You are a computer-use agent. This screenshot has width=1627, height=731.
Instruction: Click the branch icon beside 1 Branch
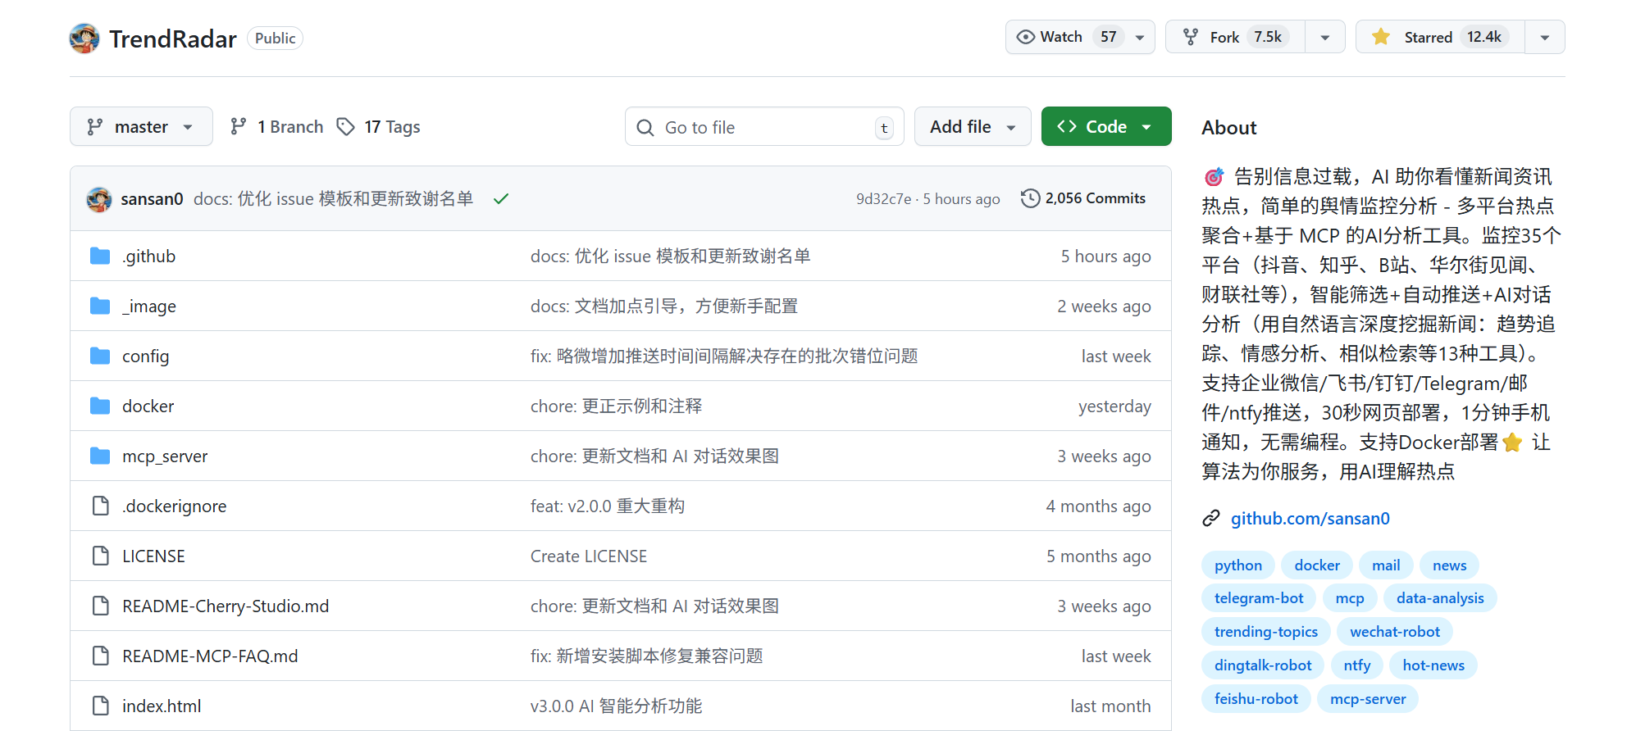239,127
